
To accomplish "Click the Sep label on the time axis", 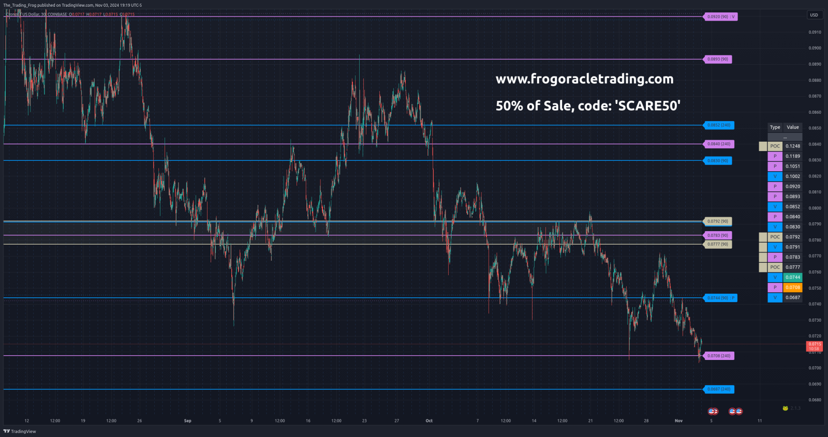I will tap(188, 421).
